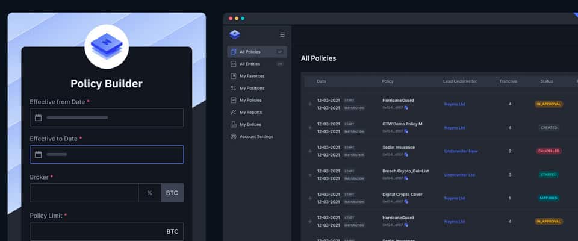Click the All Policies sidebar icon
Viewport: 578px width, 241px height.
pyautogui.click(x=234, y=52)
